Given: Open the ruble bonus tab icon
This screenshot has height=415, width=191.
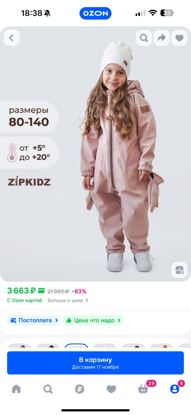Looking at the screenshot, I should pyautogui.click(x=80, y=389).
